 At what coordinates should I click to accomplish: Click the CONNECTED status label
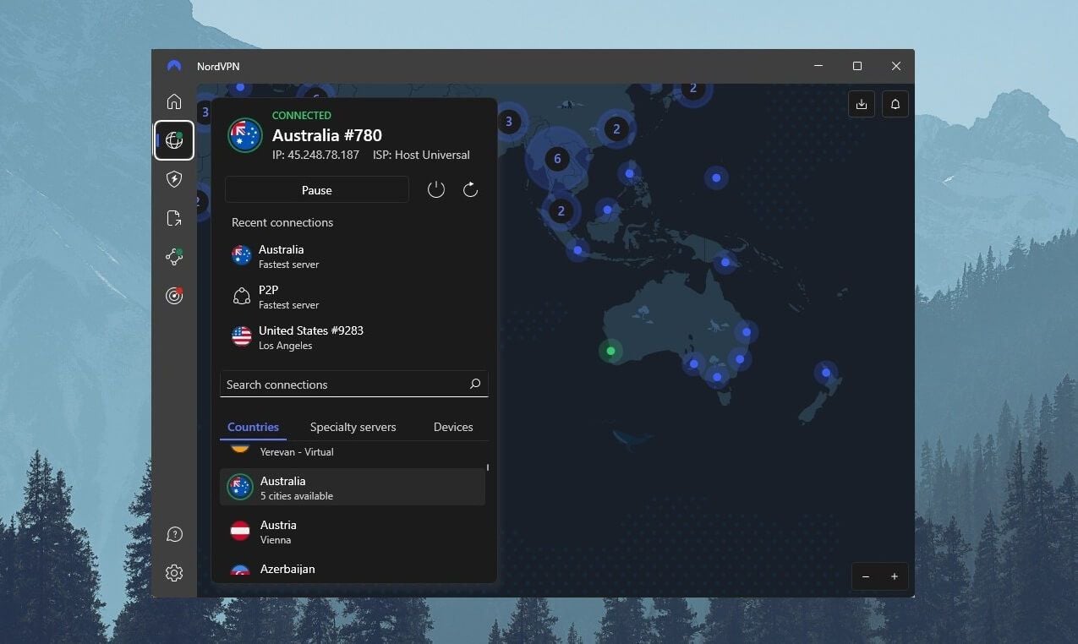[302, 116]
